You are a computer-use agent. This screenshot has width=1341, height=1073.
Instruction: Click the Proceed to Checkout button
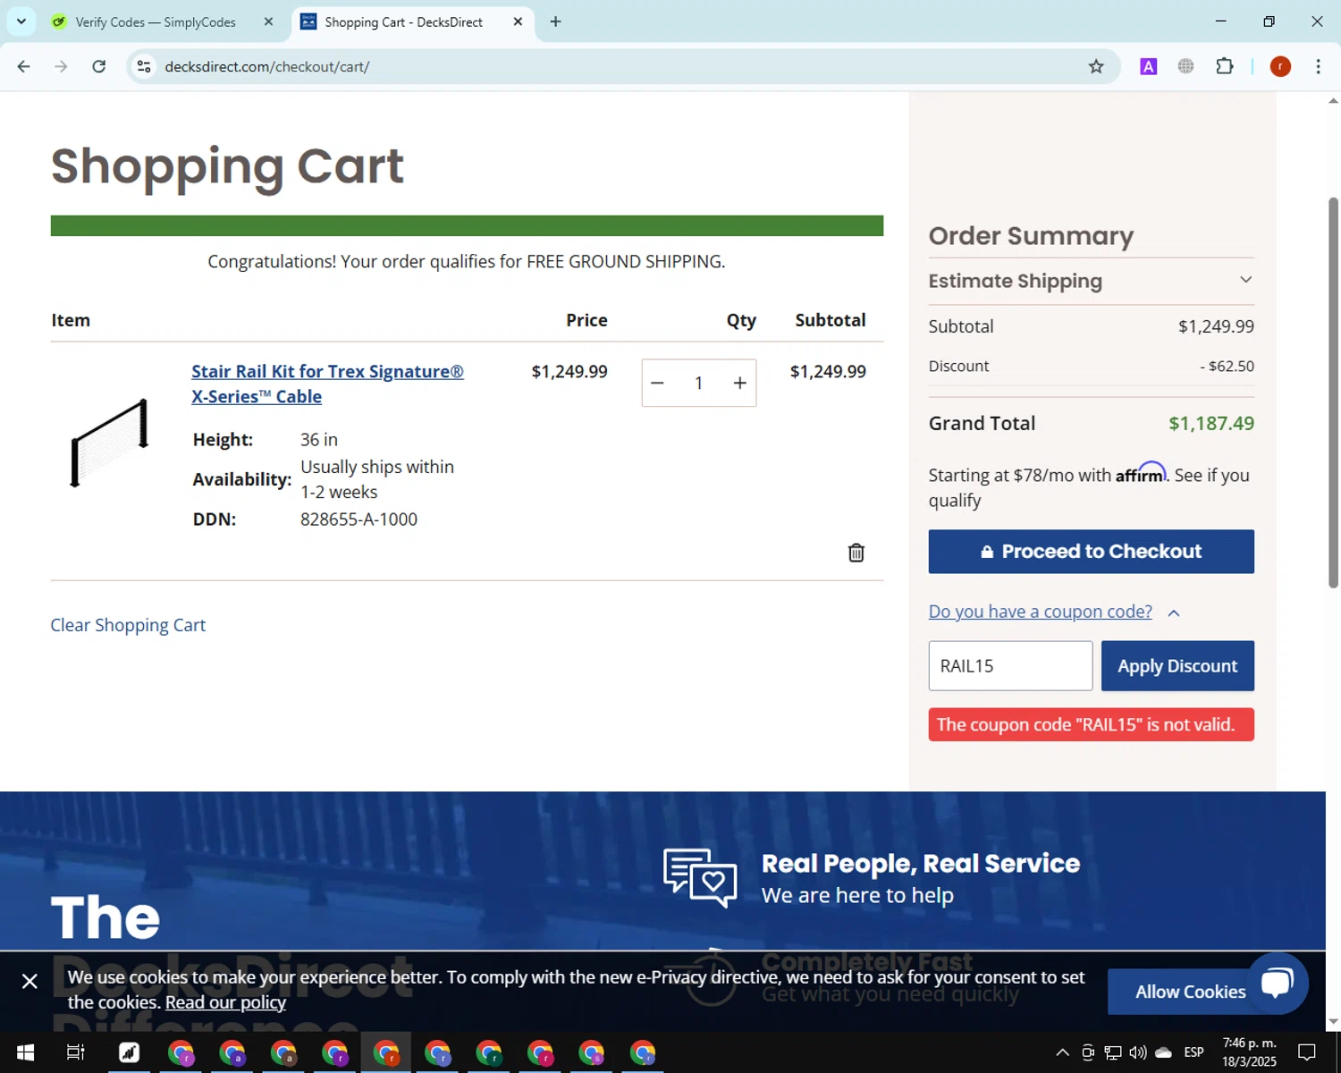pos(1091,552)
